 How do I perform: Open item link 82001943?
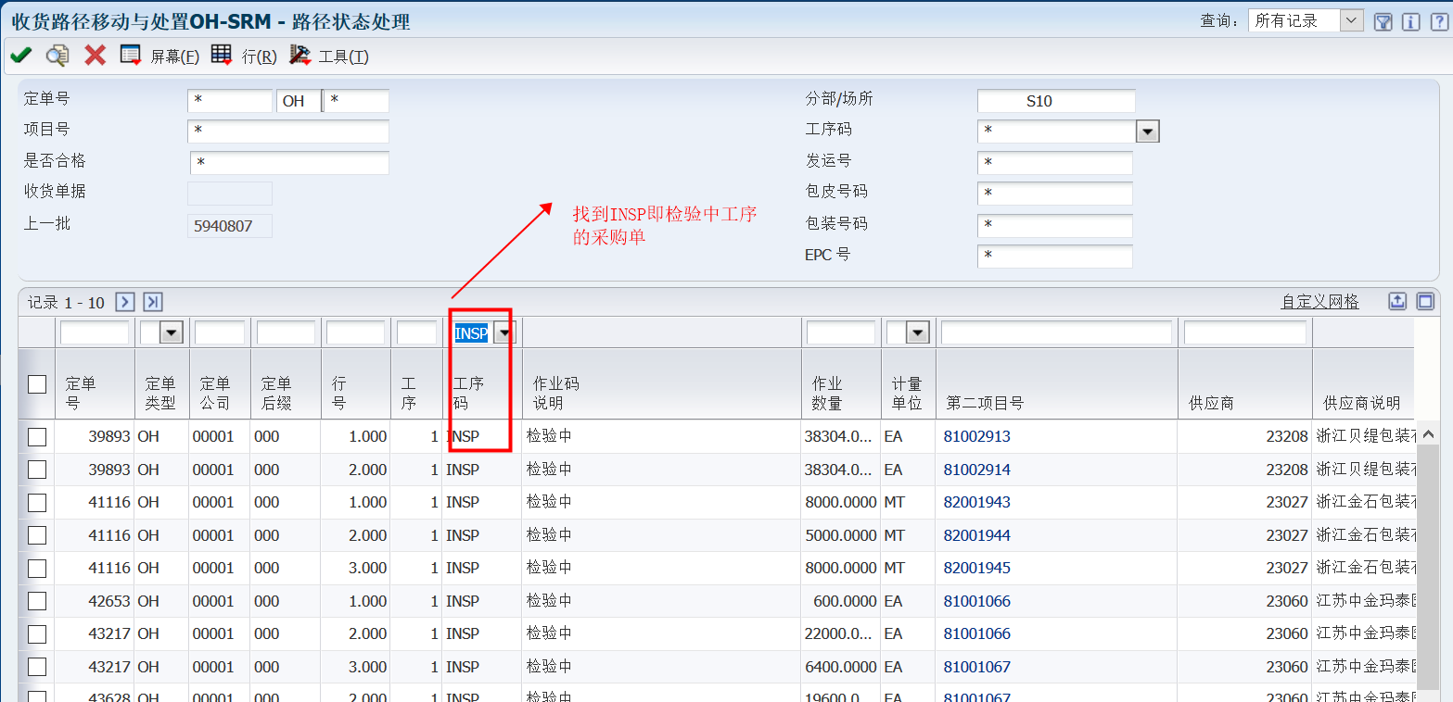click(x=976, y=502)
